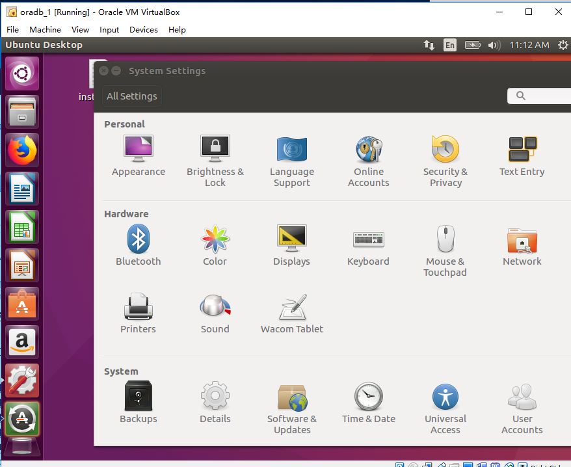Close the System Settings window
The image size is (571, 467).
(x=104, y=71)
